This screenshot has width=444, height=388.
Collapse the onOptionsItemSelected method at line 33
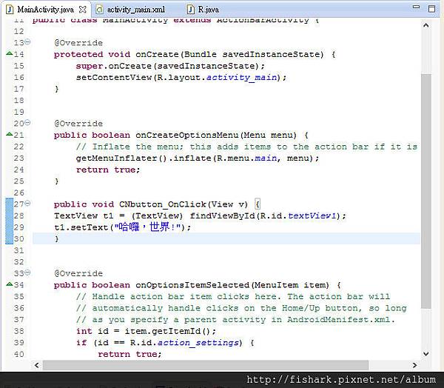click(x=27, y=272)
